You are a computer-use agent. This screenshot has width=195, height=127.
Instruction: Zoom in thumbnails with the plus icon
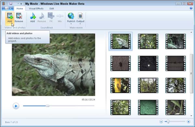[x=188, y=121]
